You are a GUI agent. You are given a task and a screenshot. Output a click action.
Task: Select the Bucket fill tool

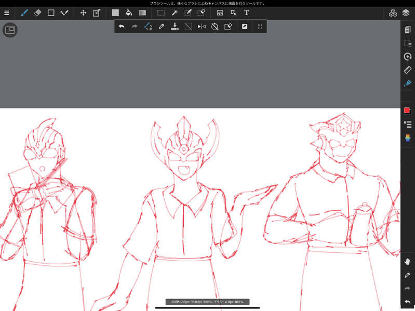129,12
